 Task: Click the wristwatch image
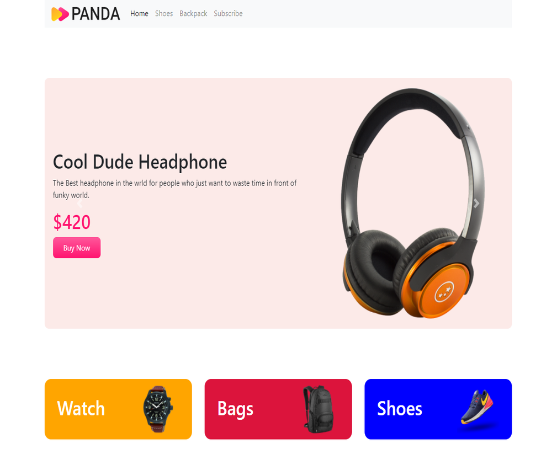158,409
